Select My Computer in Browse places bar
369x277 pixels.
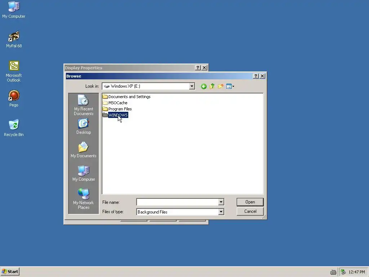(84, 173)
